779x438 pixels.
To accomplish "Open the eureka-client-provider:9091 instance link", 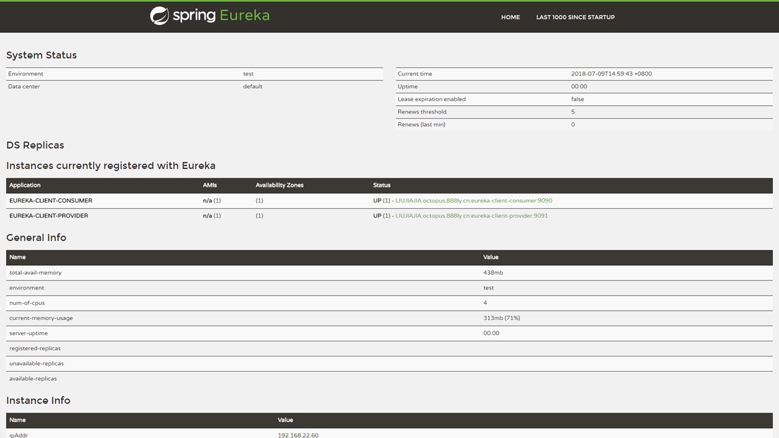I will (471, 216).
